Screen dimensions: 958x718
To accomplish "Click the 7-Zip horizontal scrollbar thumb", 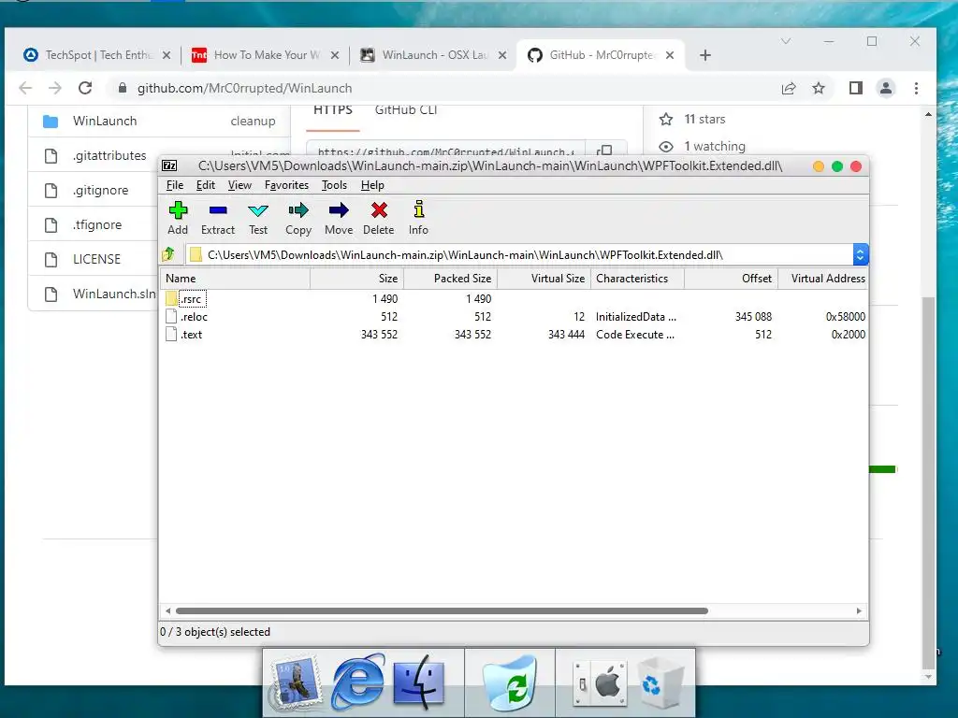I will pos(442,610).
